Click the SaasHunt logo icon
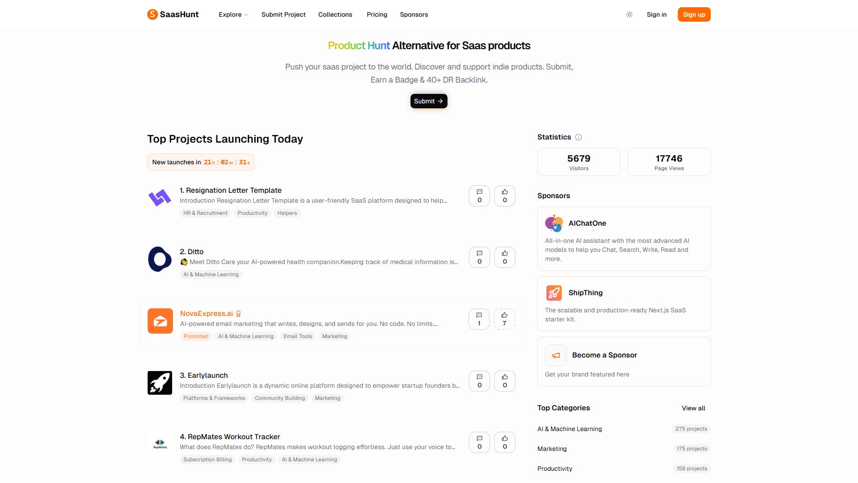This screenshot has height=483, width=858. click(x=153, y=14)
